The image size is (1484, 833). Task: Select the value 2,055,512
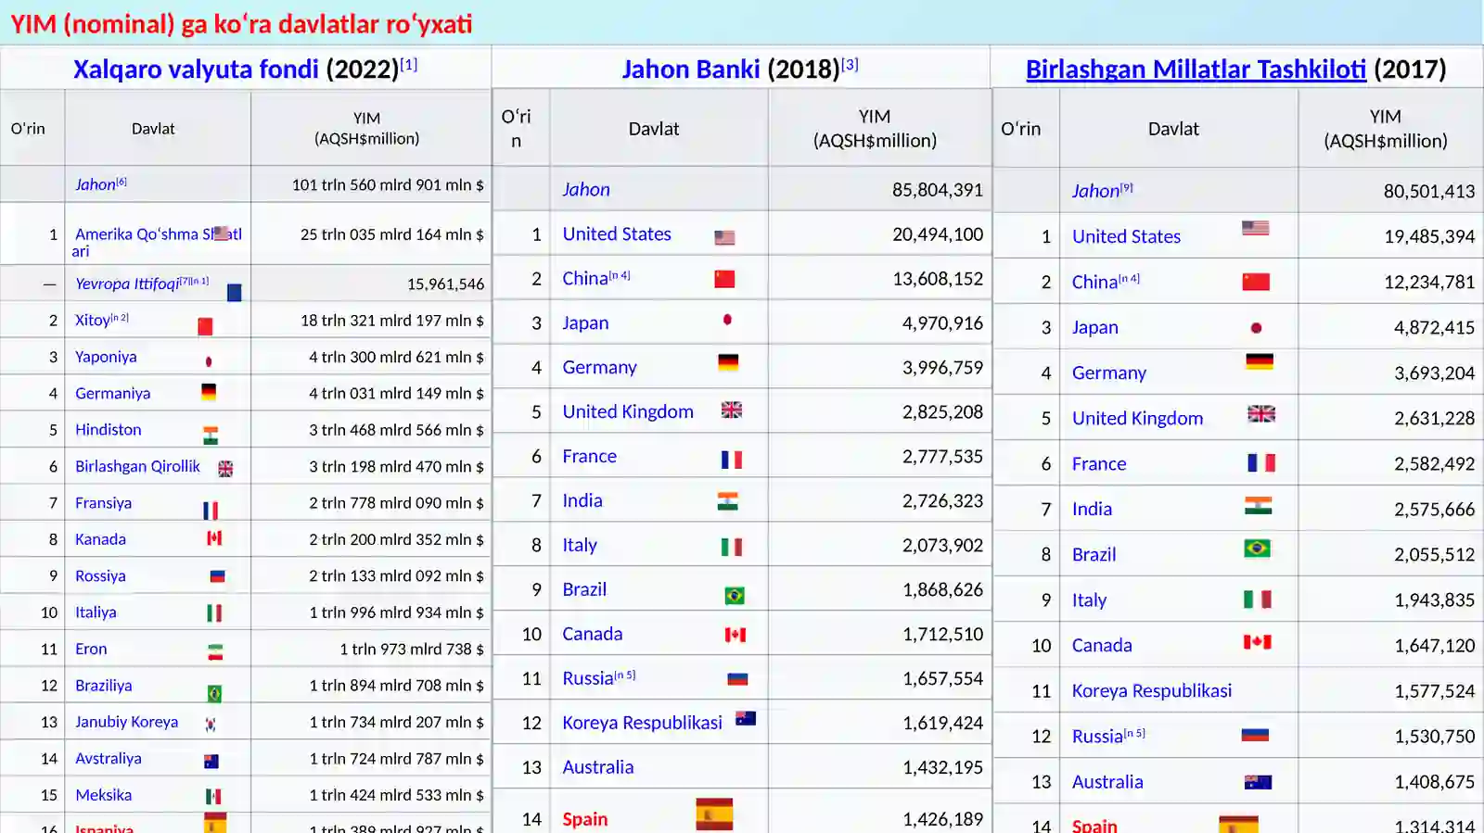tap(1435, 554)
